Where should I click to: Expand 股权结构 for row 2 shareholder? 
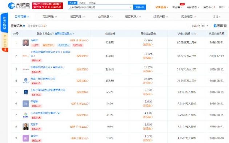83,56
